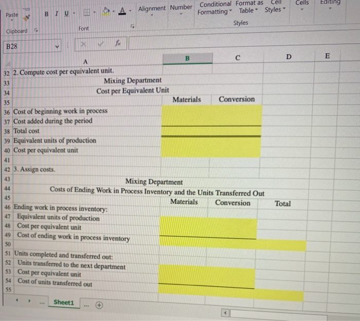The image size is (360, 321).
Task: Select column C header
Action: [238, 58]
